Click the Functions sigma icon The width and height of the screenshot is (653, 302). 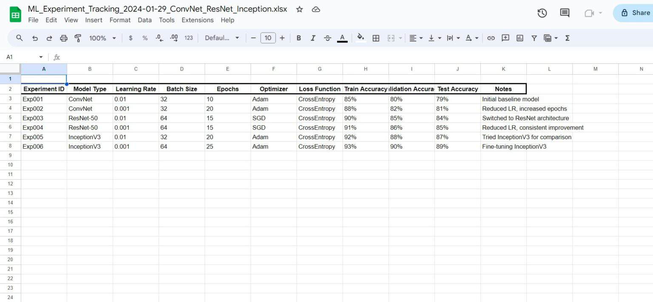tap(567, 38)
